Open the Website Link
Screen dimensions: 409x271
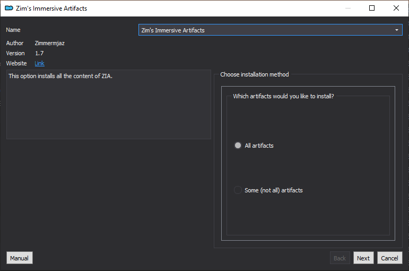point(39,63)
